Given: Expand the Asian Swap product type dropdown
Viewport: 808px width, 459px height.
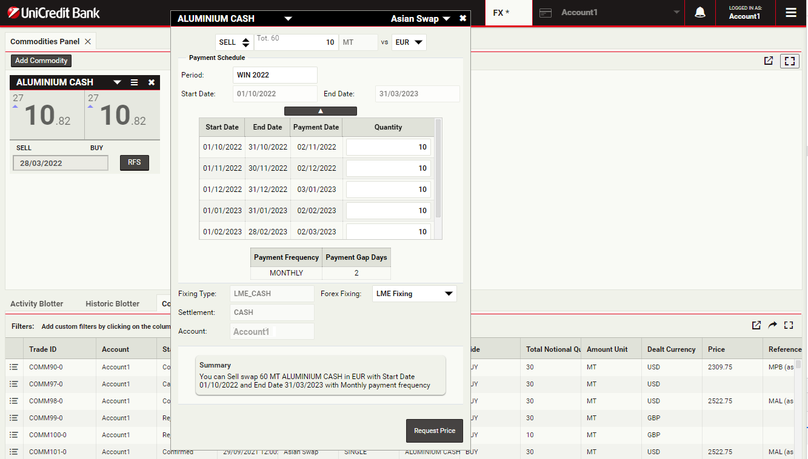Looking at the screenshot, I should click(x=420, y=19).
